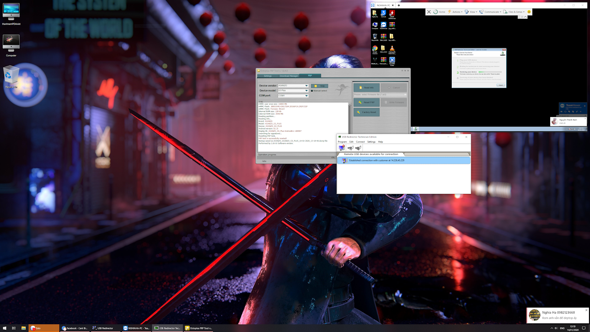Click Windows Start button on taskbar

pos(5,328)
